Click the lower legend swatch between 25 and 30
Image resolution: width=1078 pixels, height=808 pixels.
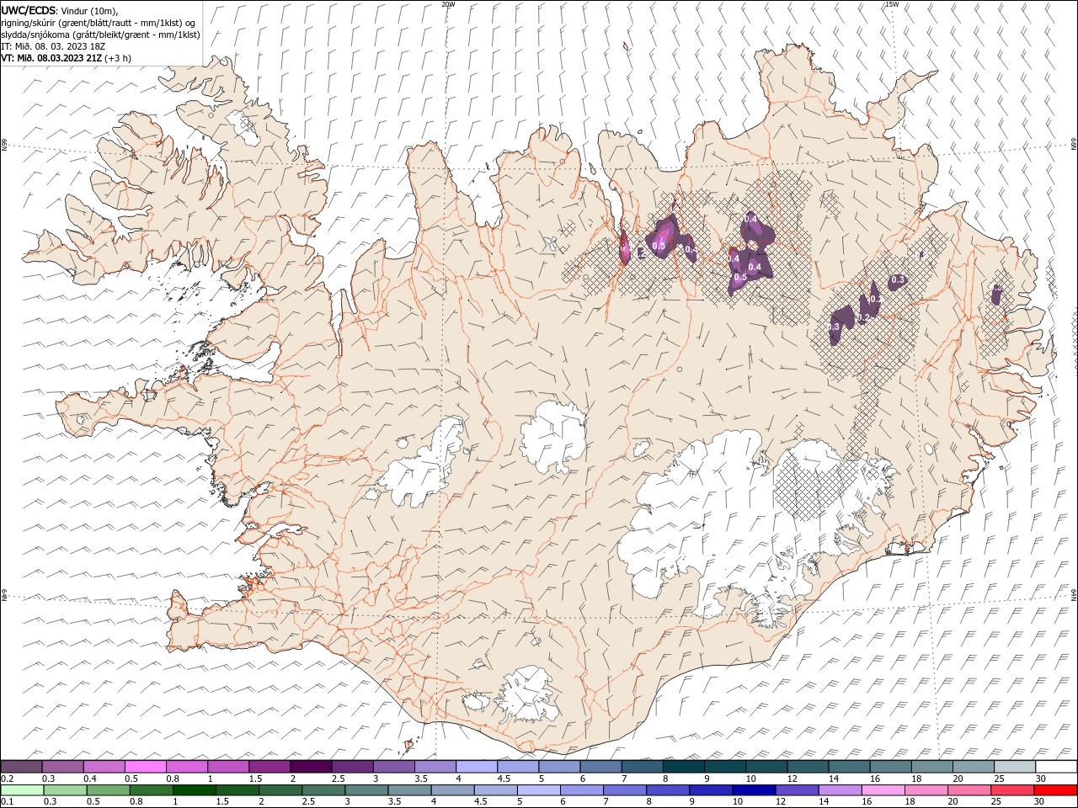1012,790
